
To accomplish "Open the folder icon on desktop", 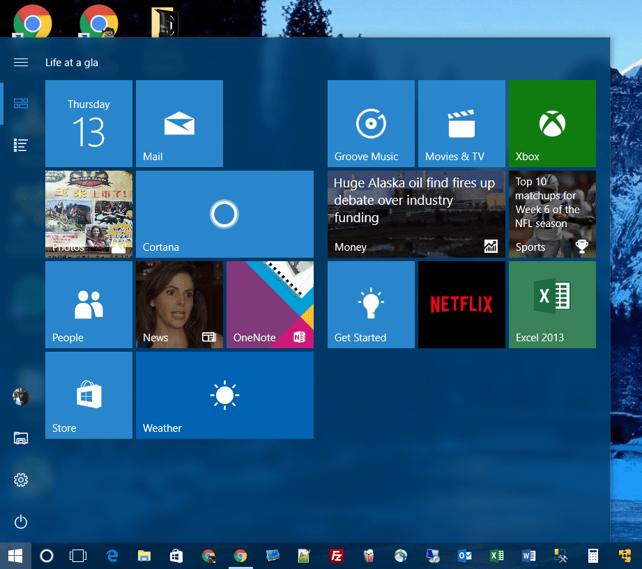I will pos(165,22).
